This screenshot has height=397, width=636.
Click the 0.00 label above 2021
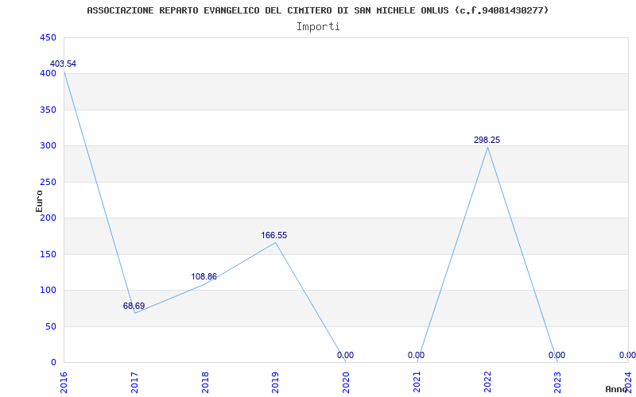pos(416,355)
